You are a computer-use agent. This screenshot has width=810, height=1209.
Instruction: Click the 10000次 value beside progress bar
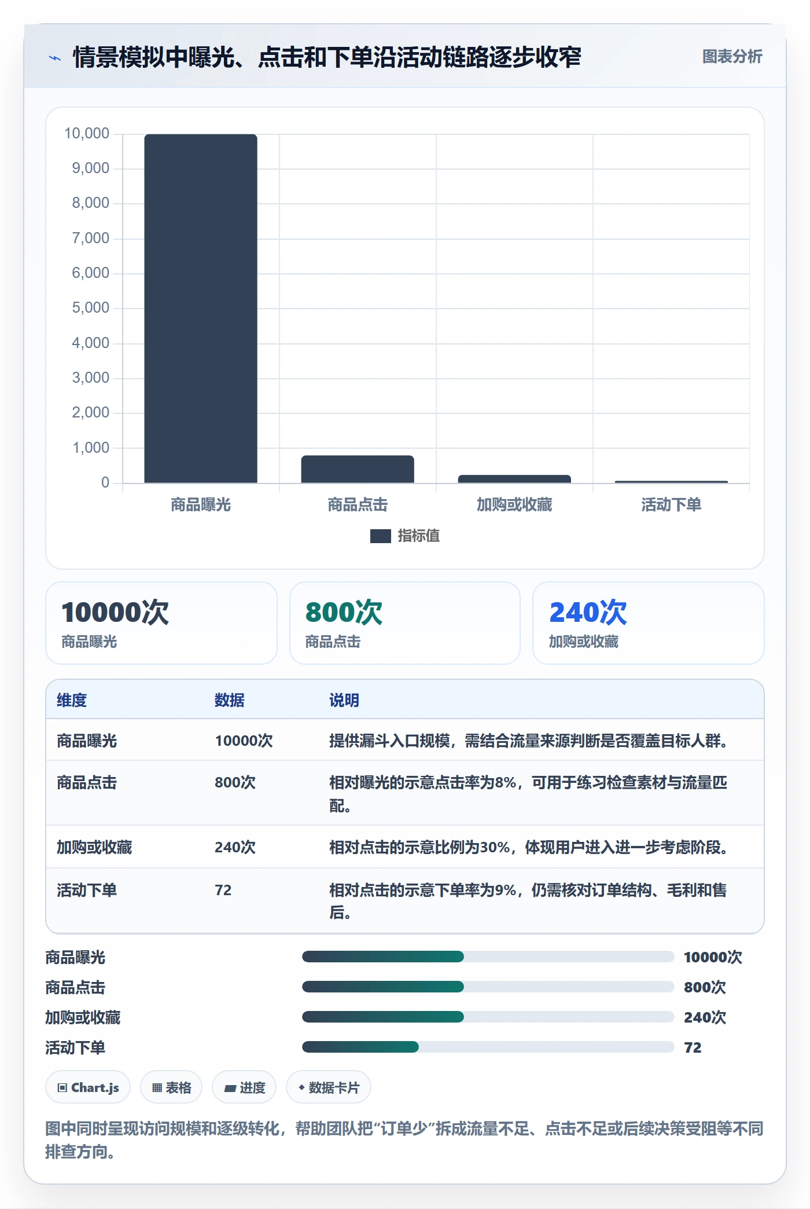click(x=713, y=957)
